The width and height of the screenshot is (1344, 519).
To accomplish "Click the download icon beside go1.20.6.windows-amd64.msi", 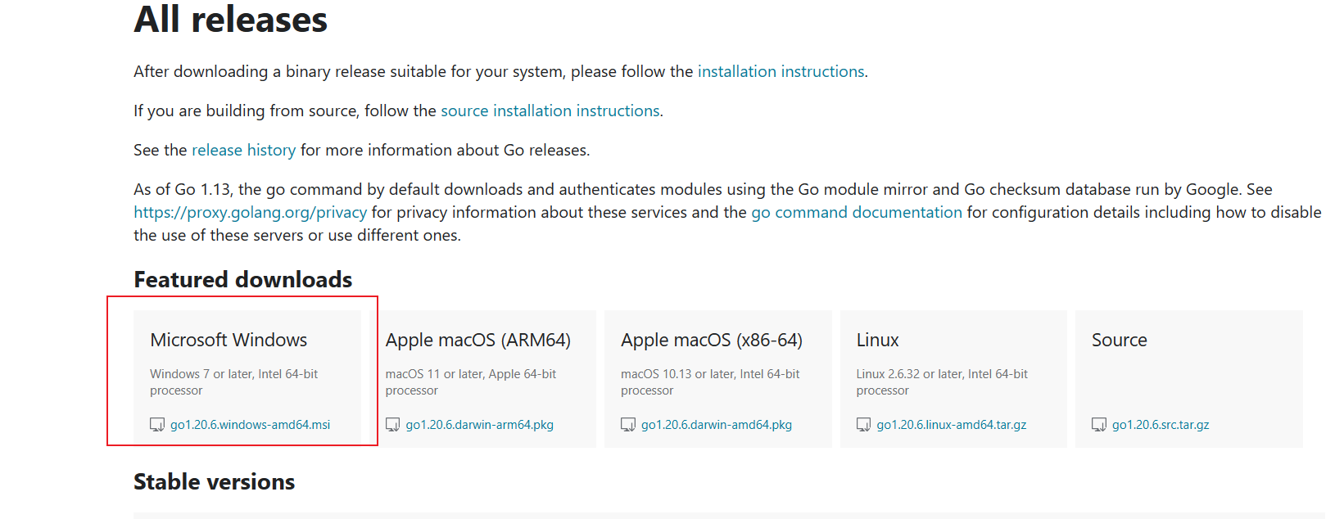I will (157, 425).
